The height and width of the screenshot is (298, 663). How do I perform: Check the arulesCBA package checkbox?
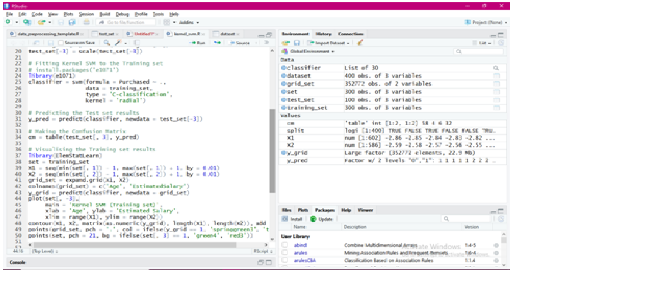(x=285, y=261)
